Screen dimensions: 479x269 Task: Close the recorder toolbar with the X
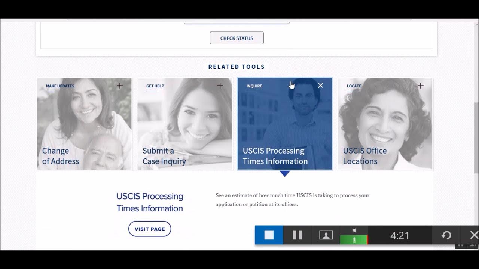click(474, 235)
